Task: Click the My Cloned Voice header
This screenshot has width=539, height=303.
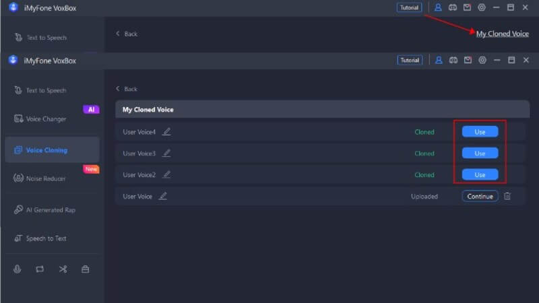Action: click(322, 109)
